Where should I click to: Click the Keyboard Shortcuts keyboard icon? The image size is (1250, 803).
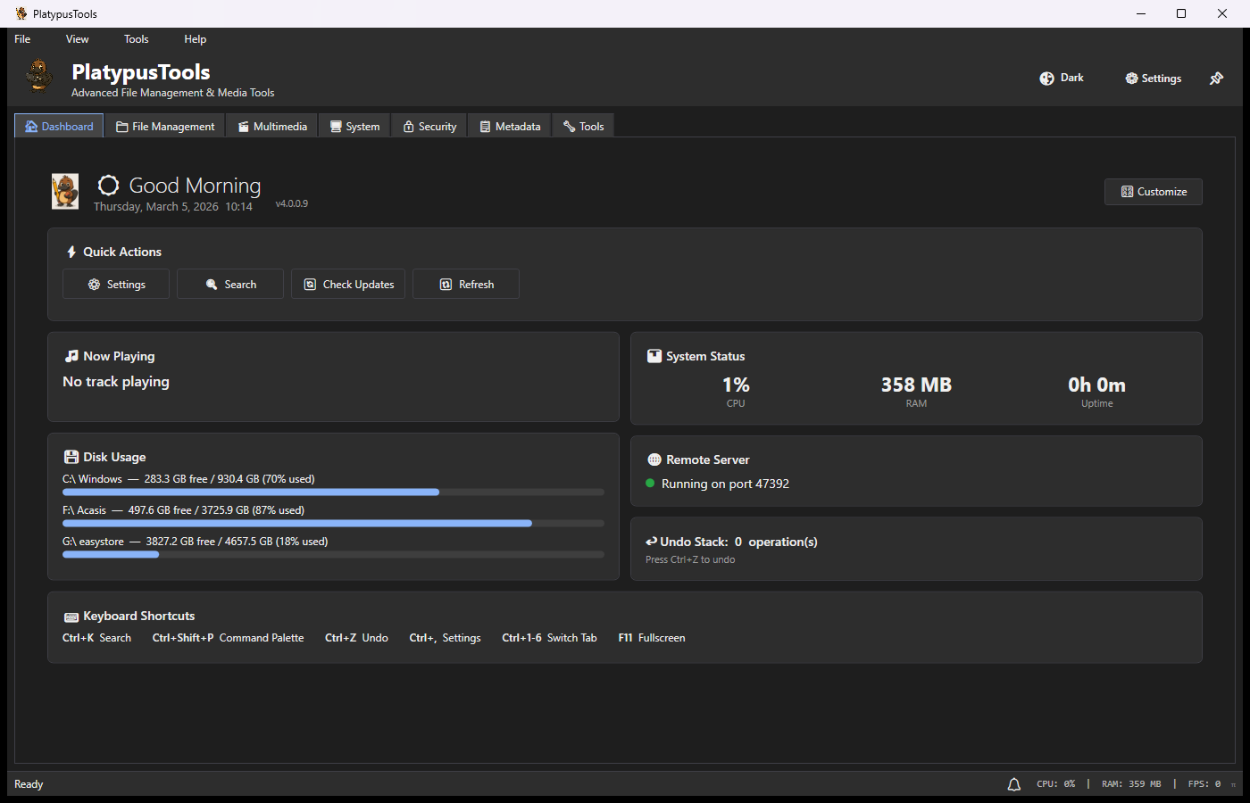[x=71, y=616]
